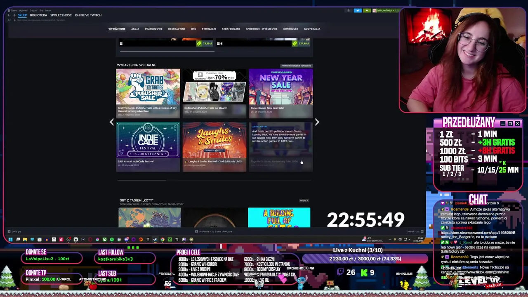The width and height of the screenshot is (528, 297).
Task: Switch to the BIBLIOTEKA tab
Action: coord(38,15)
